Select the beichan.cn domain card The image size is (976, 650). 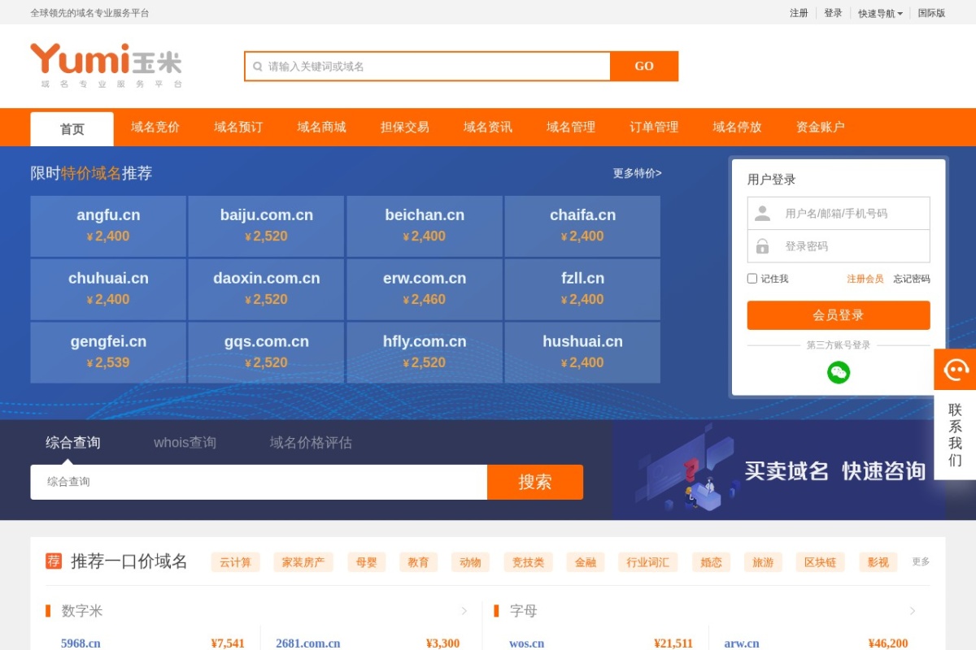pyautogui.click(x=425, y=226)
